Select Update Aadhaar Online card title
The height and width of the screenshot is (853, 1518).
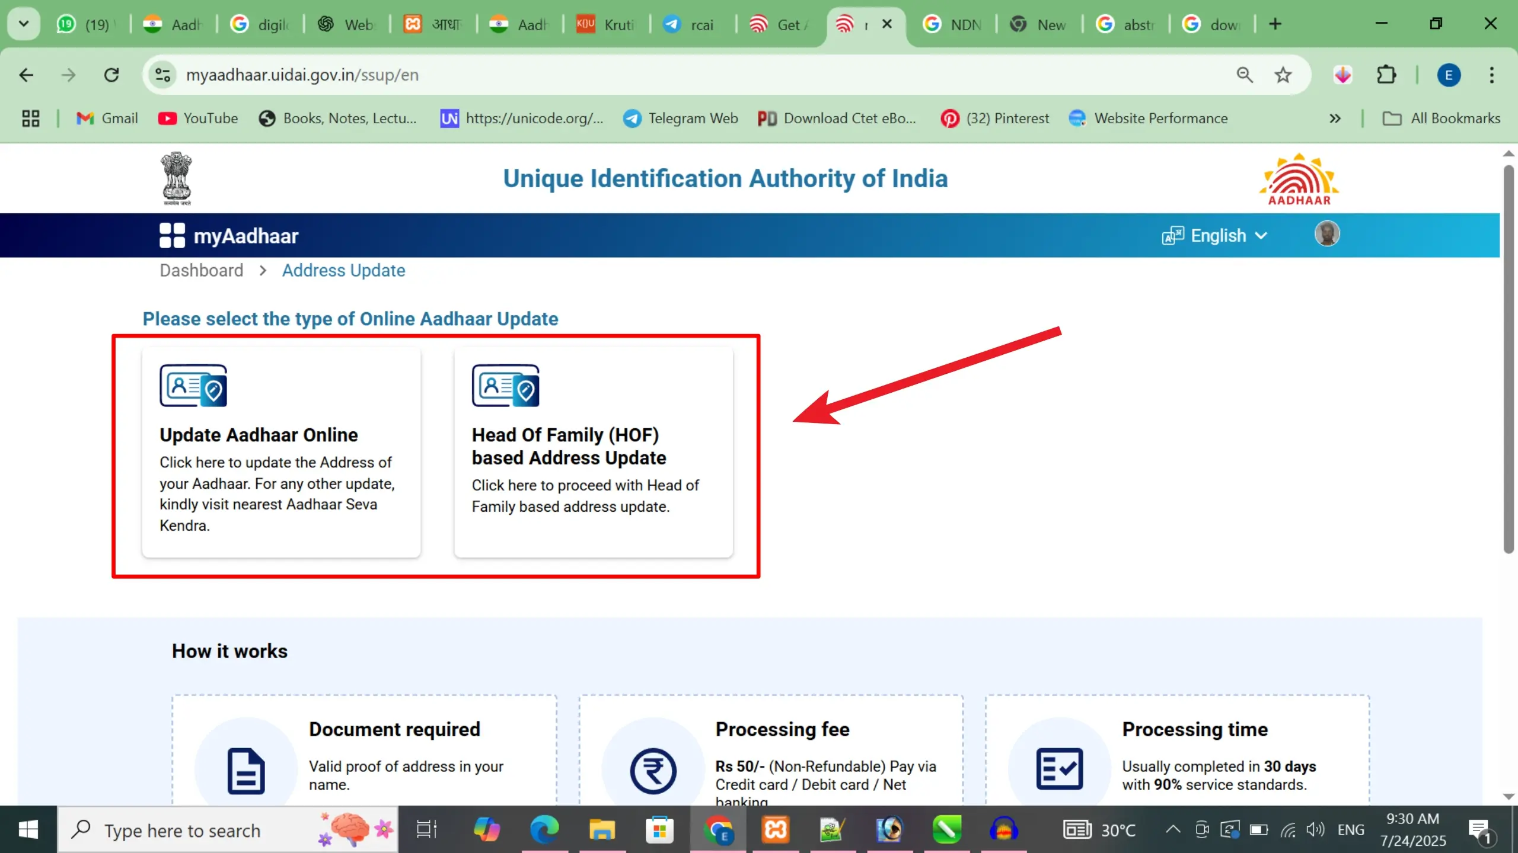coord(259,435)
